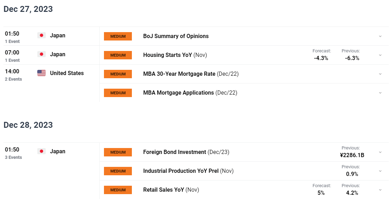389x199 pixels.
Task: Open the BoJ Summary of Opinions event
Action: 176,36
